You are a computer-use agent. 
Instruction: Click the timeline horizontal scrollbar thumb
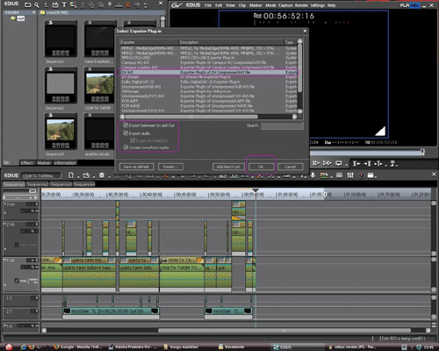(284, 330)
